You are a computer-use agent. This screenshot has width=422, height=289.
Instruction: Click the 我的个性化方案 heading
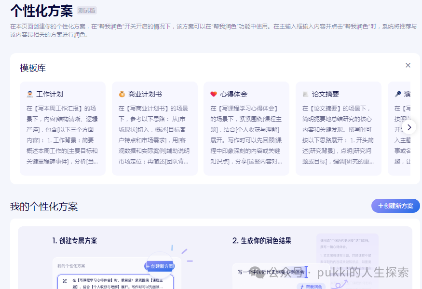pos(44,206)
